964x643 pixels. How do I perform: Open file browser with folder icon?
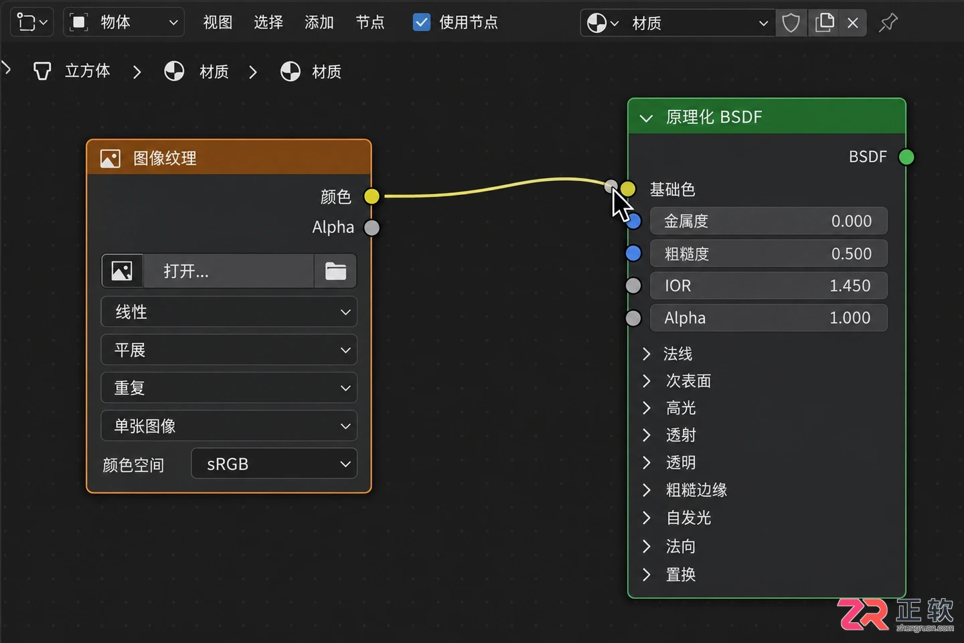pos(335,271)
